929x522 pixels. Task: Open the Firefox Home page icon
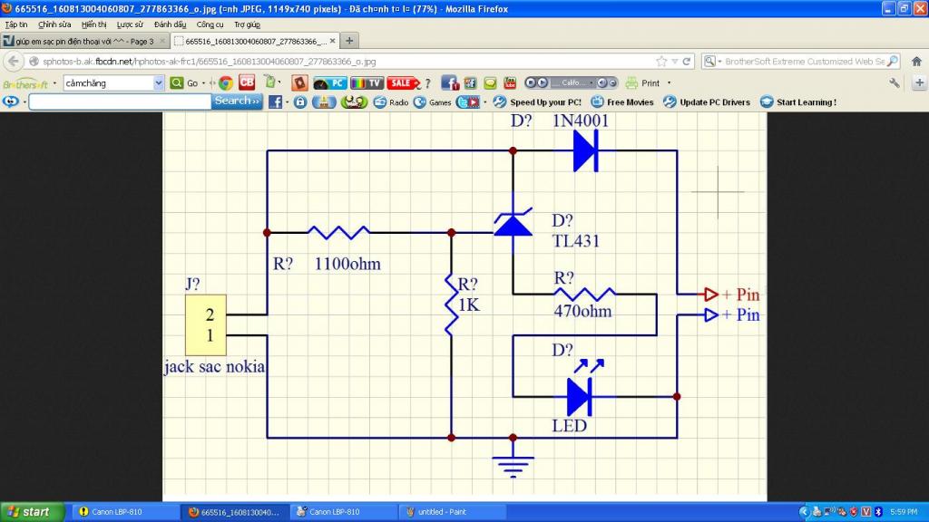point(916,62)
